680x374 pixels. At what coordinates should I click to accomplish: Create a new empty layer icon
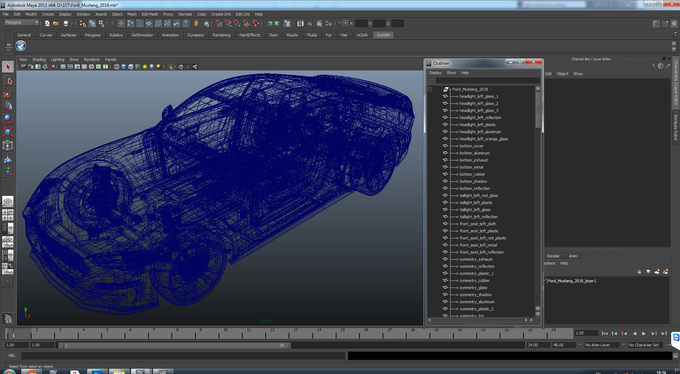click(657, 272)
